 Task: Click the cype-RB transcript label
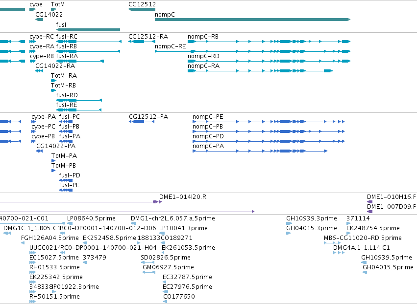pos(42,56)
